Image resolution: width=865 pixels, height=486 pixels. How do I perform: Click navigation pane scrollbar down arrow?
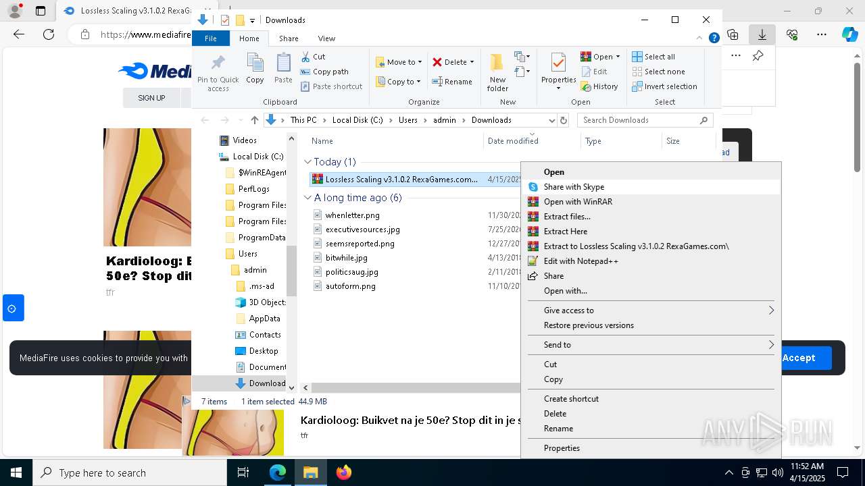click(292, 387)
